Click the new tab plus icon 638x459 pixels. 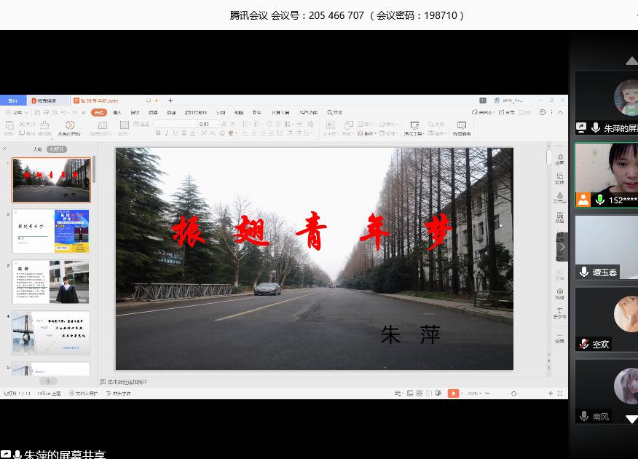click(x=170, y=101)
